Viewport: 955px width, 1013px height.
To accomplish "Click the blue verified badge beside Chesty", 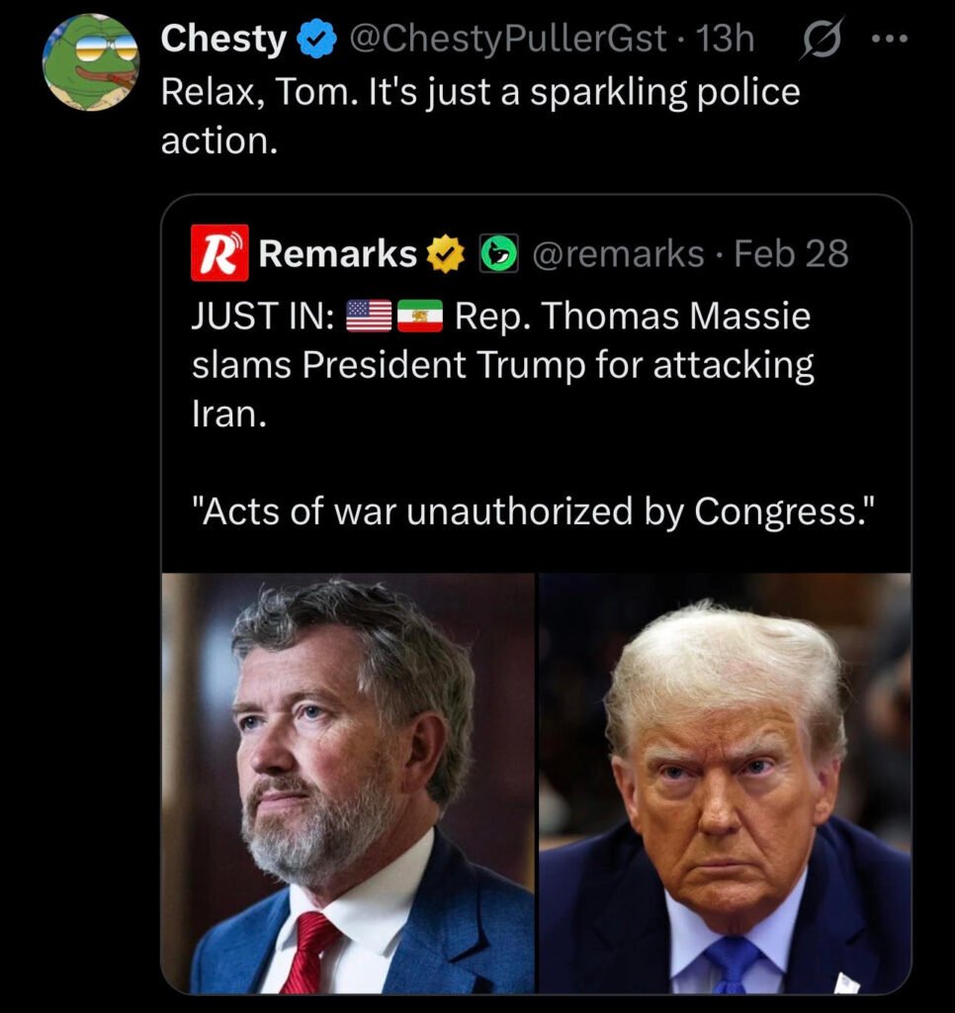I will click(314, 41).
